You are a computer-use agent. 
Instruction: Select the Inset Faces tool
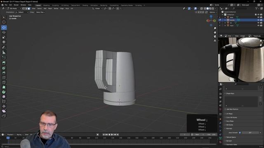click(x=4, y=68)
